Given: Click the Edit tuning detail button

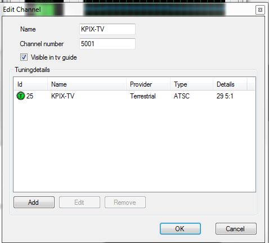Looking at the screenshot, I should (x=79, y=202).
